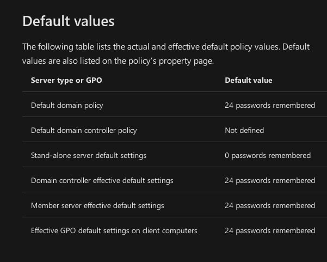Click the intro paragraph starting 'The following table'
327x262 pixels.
pos(166,54)
